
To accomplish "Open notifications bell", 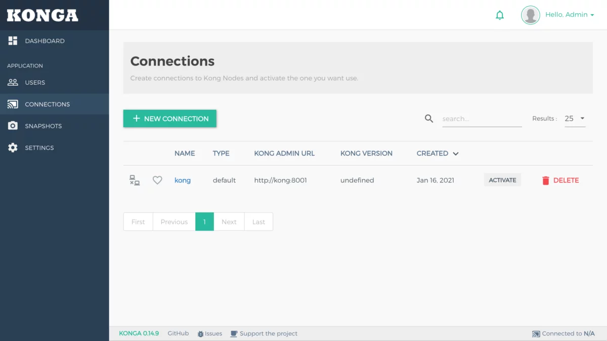I will (x=500, y=15).
